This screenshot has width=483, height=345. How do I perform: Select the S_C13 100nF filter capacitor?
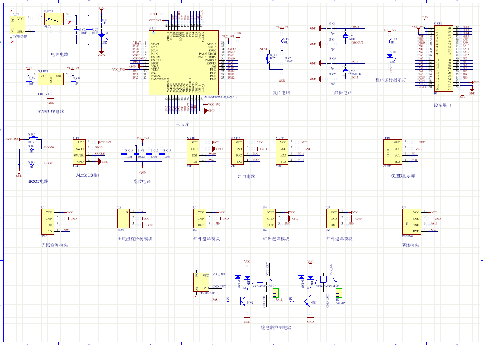click(162, 154)
